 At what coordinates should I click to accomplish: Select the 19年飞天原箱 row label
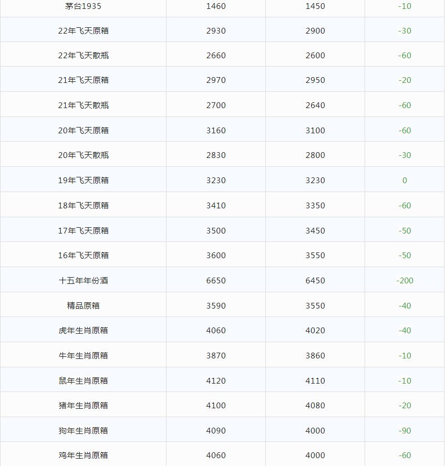84,181
